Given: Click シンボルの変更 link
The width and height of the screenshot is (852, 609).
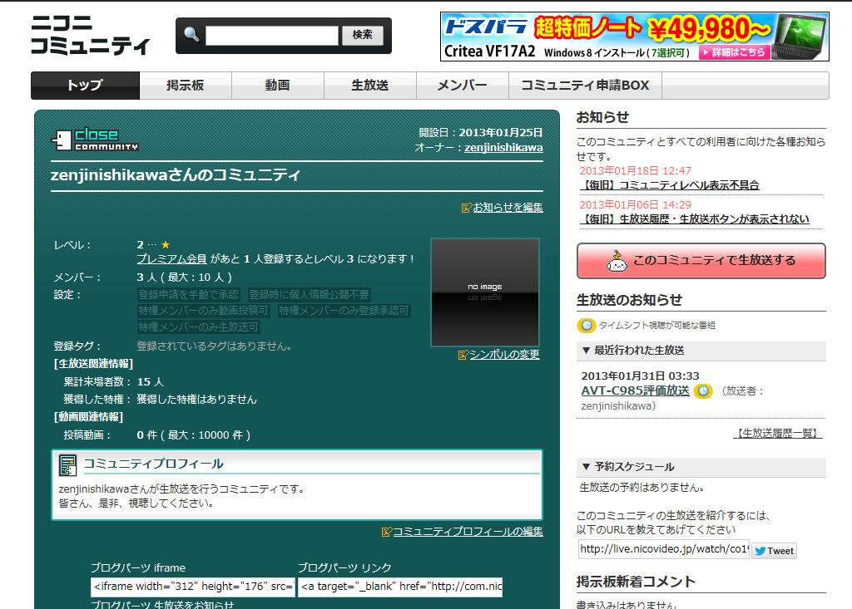Looking at the screenshot, I should [x=504, y=355].
